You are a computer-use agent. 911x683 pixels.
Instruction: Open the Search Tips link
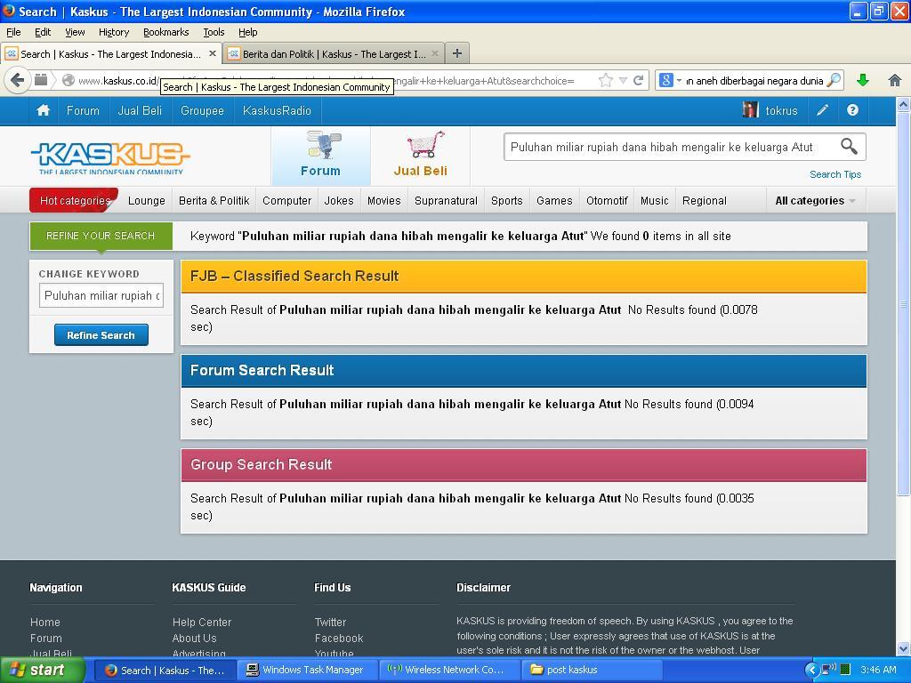coord(835,174)
